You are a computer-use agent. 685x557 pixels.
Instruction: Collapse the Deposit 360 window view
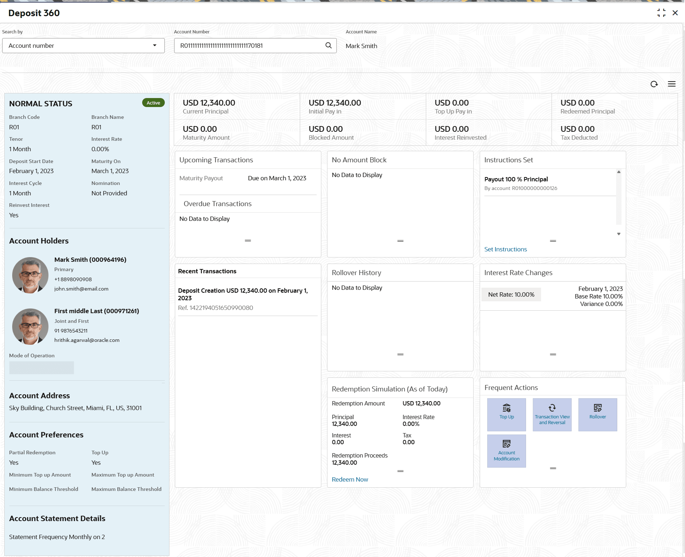[661, 13]
